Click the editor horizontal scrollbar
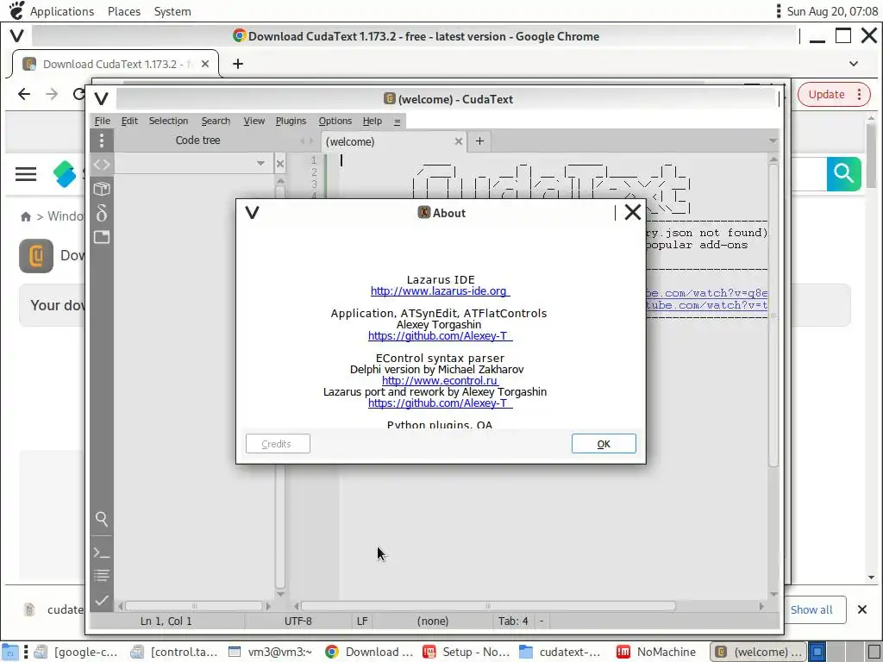 (x=488, y=606)
